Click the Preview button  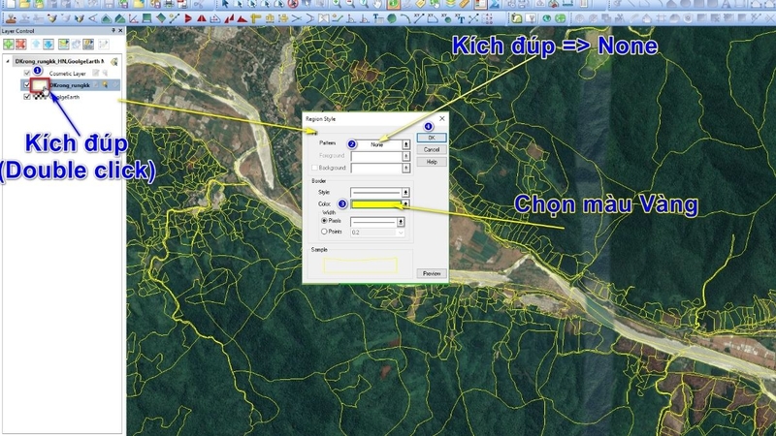point(431,273)
